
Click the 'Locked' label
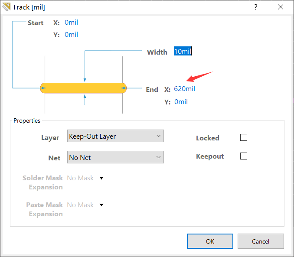(x=208, y=138)
